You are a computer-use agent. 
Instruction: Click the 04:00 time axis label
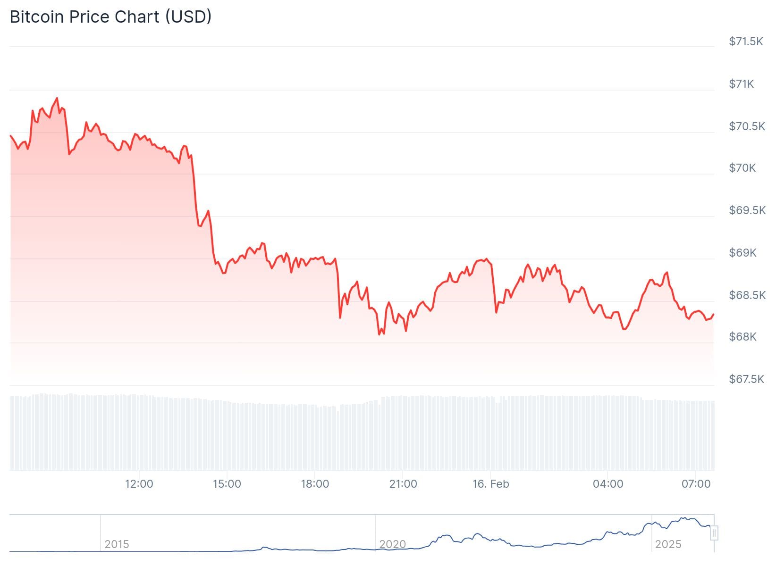pos(608,484)
